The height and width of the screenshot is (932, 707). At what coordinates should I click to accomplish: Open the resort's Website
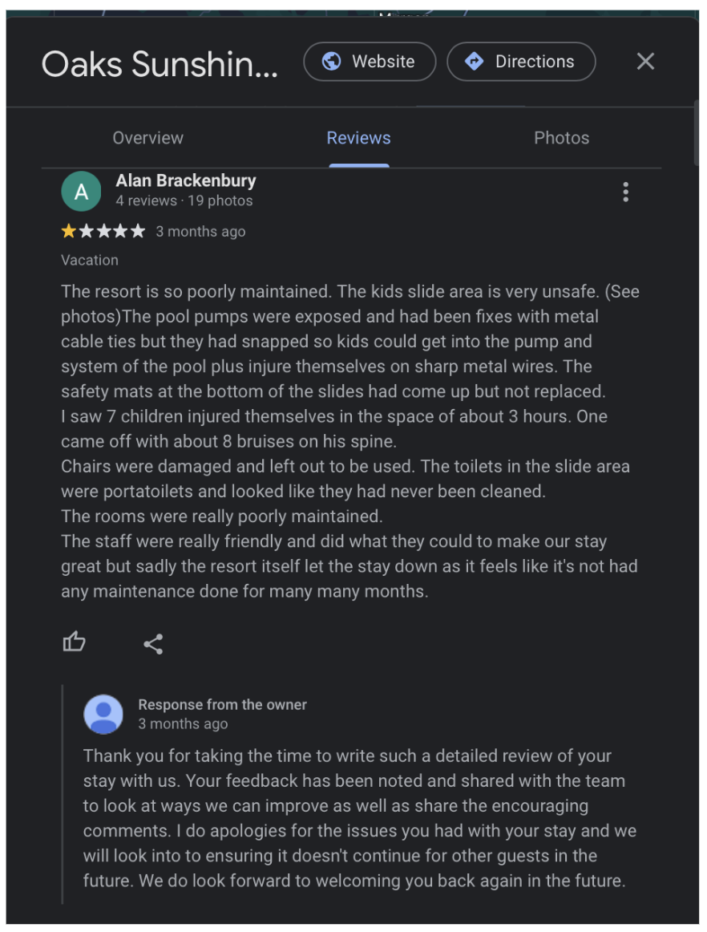pos(370,61)
